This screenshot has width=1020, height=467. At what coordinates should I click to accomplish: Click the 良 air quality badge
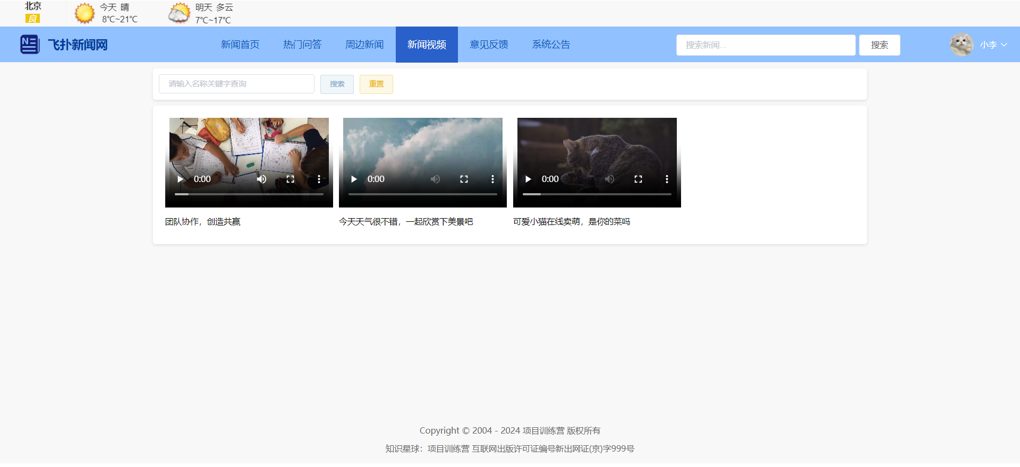coord(32,19)
